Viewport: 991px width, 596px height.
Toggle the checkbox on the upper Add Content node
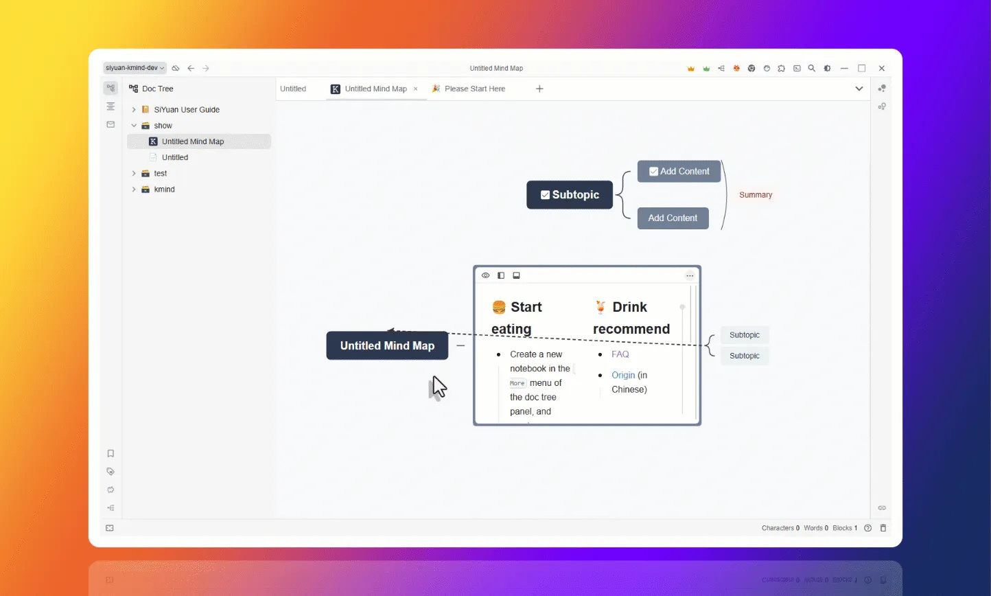pyautogui.click(x=653, y=172)
